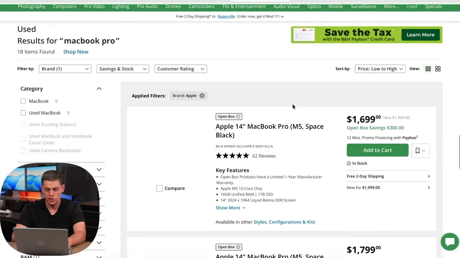Screen dimensions: 460x258
Task: Expand Show More key features
Action: point(230,208)
